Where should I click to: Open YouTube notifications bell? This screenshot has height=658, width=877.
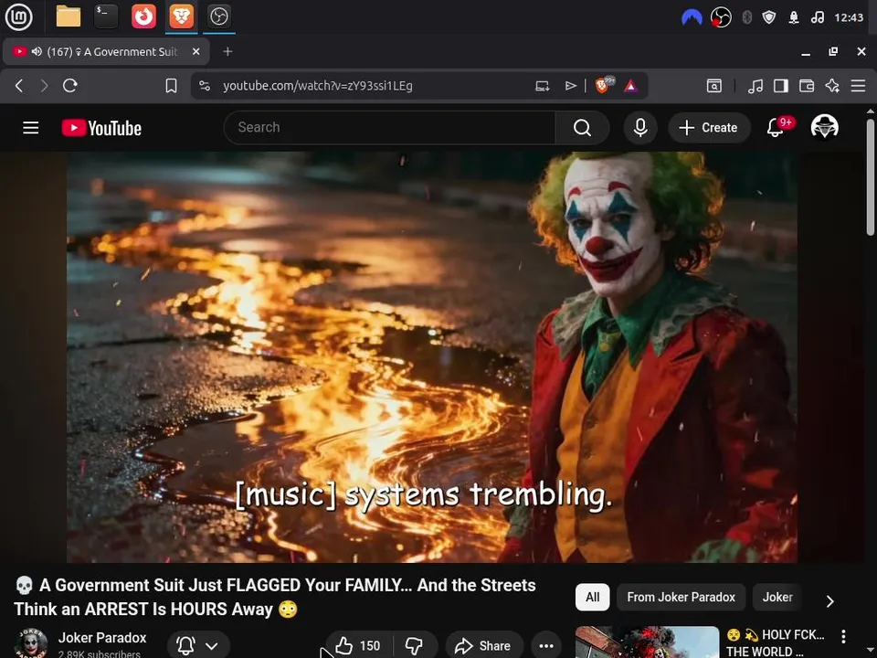pos(776,128)
